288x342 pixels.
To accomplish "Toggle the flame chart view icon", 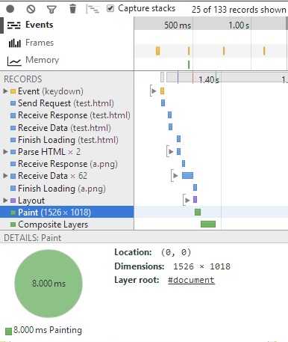I will tap(93, 9).
